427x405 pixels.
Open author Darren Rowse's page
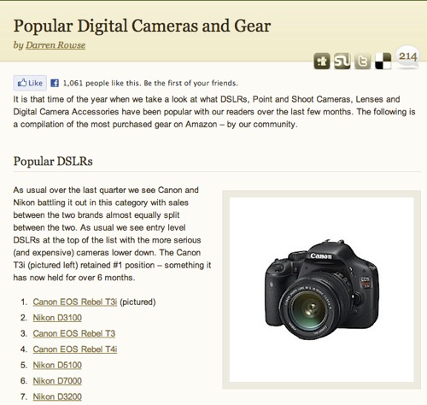[56, 45]
